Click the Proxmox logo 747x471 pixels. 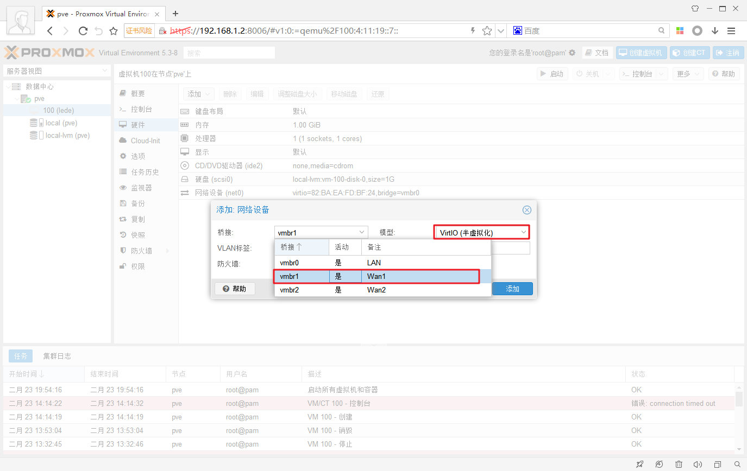49,53
